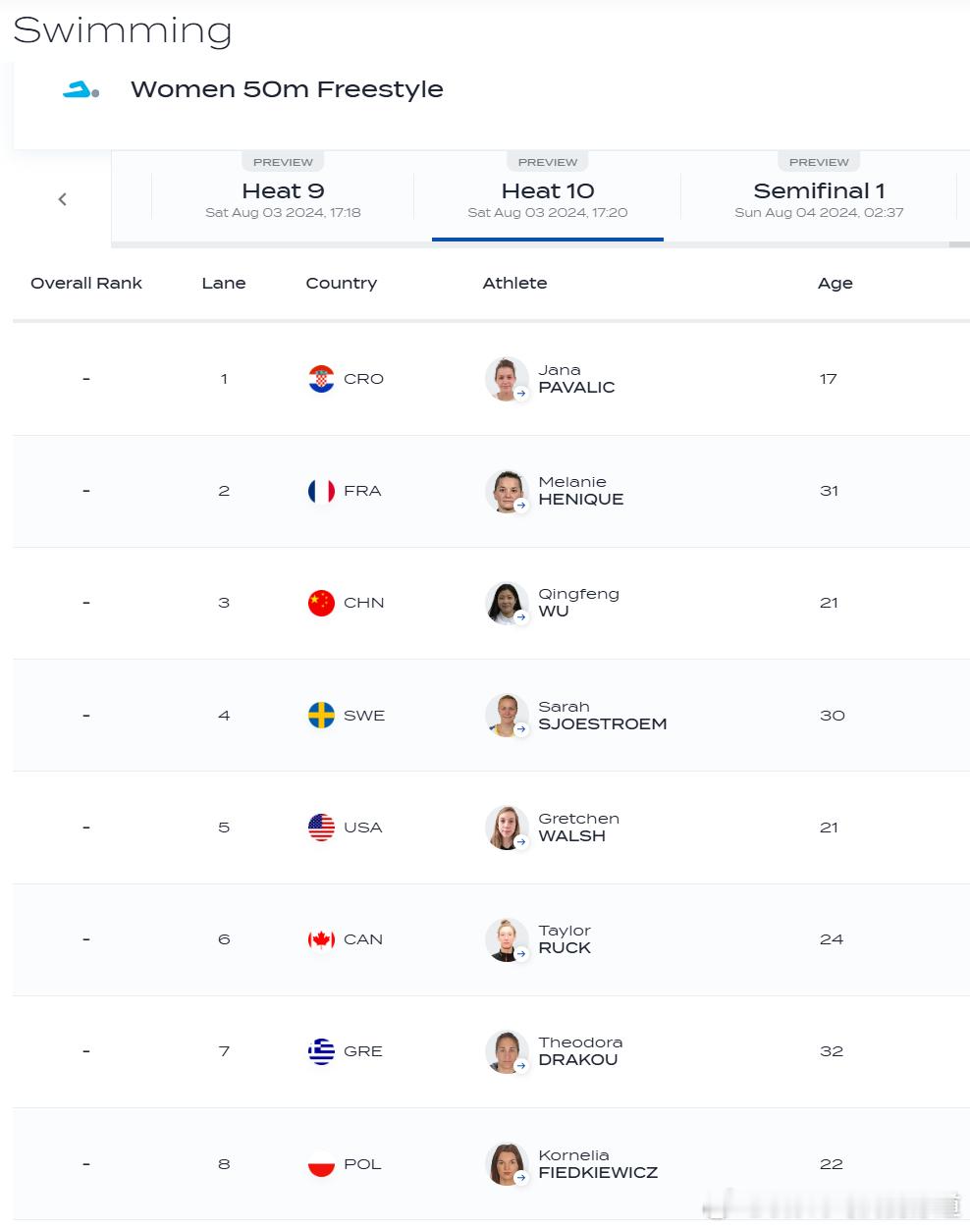The width and height of the screenshot is (970, 1229).
Task: Click the France flag icon
Action: coord(321,491)
